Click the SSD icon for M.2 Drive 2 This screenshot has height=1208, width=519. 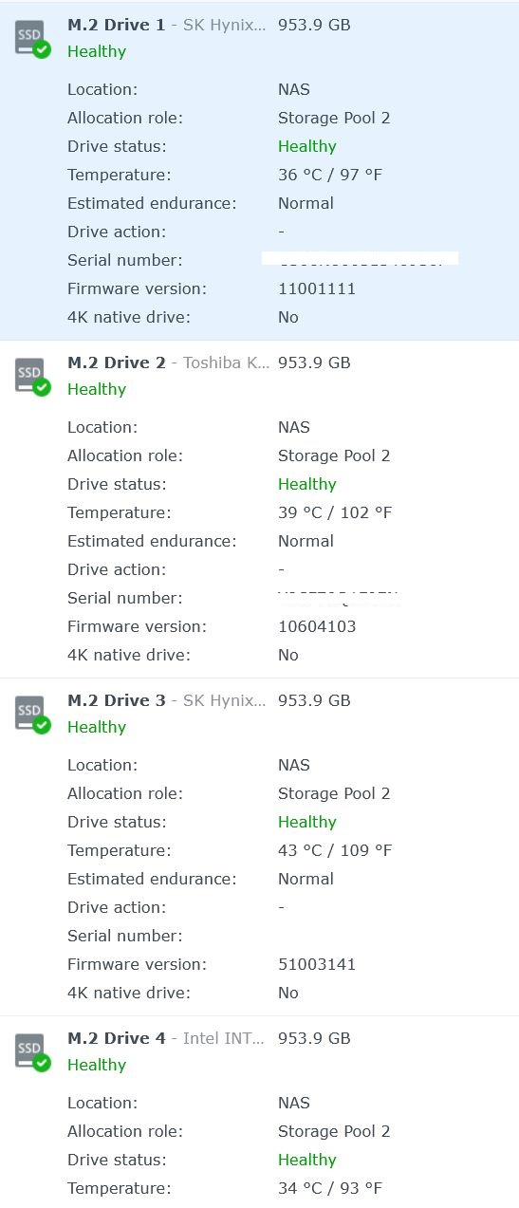click(32, 377)
